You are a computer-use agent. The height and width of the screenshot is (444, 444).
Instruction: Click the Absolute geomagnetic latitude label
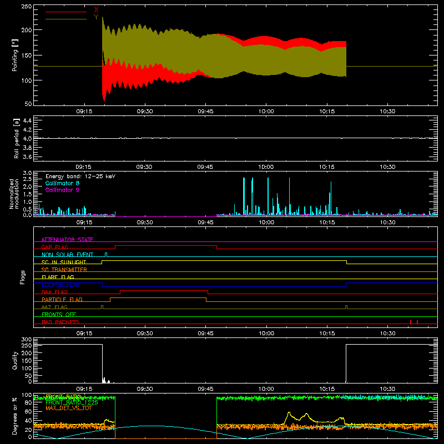point(384,397)
